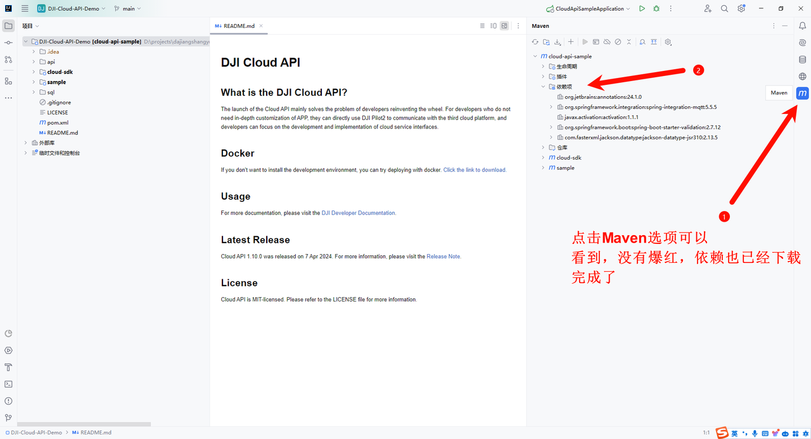Expand the api folder
Image resolution: width=811 pixels, height=439 pixels.
pyautogui.click(x=34, y=62)
